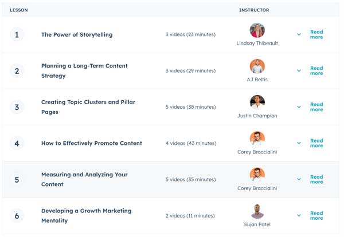Click Justin Champion's instructor avatar
This screenshot has width=344, height=237.
coord(257,102)
